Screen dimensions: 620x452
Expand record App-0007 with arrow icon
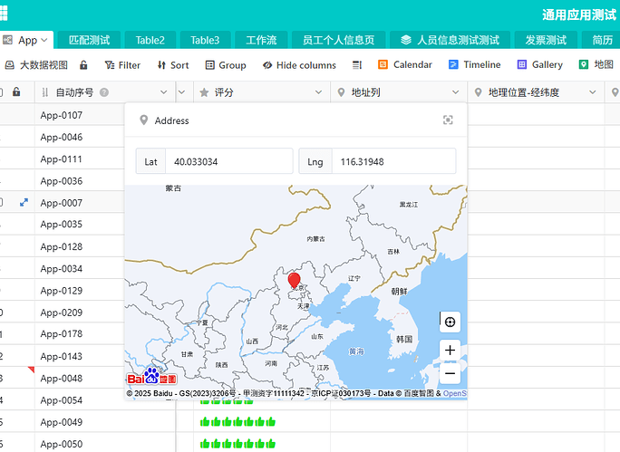(x=24, y=203)
